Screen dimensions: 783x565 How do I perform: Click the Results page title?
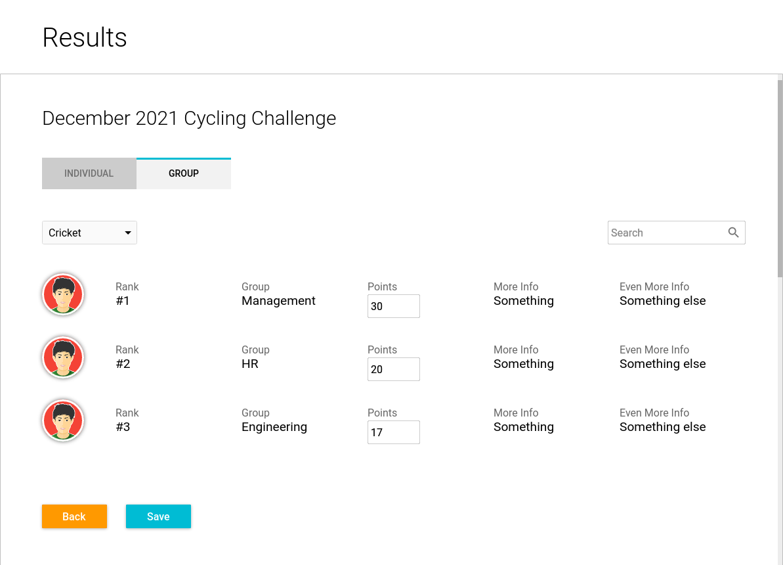coord(85,37)
